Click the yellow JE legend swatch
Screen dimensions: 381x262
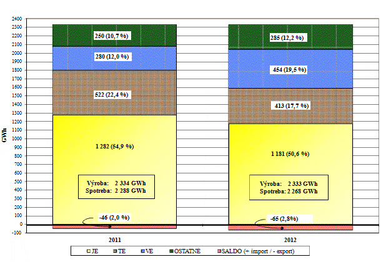(x=89, y=251)
